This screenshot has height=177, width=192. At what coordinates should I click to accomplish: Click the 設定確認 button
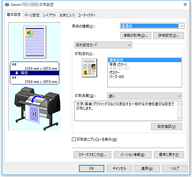[167, 127]
